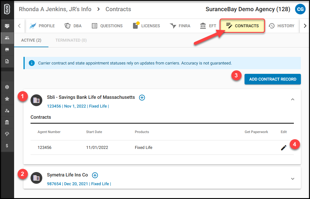Select agent number cell 123456
The image size is (310, 199).
(45, 148)
